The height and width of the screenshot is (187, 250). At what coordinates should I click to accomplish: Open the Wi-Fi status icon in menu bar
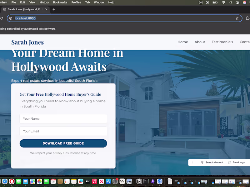click(x=223, y=2)
